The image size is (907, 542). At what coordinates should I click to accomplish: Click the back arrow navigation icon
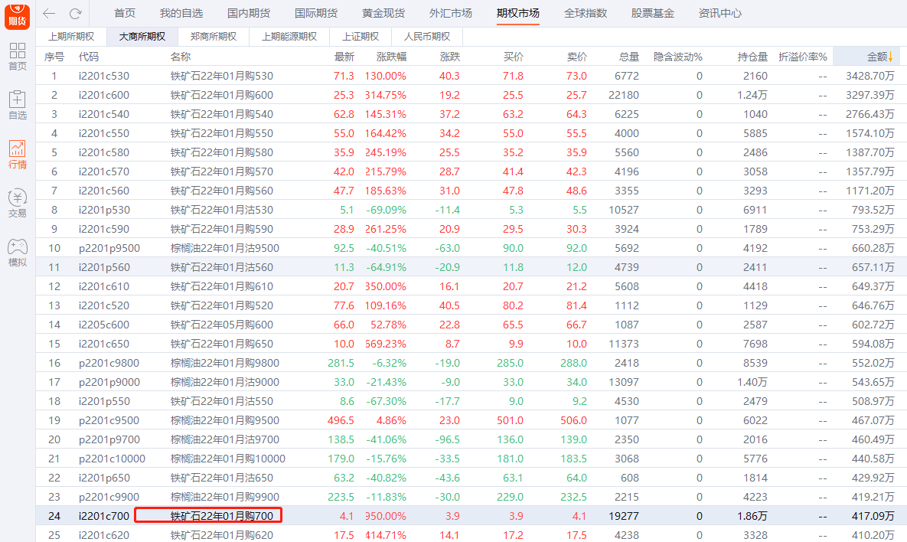point(47,13)
